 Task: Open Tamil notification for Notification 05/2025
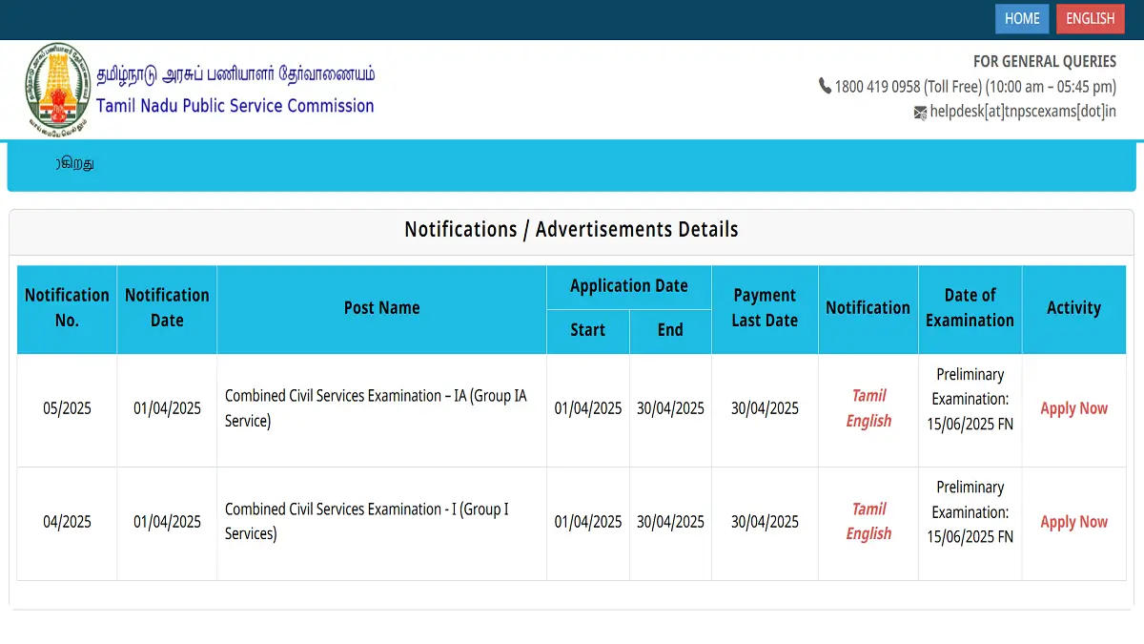(x=868, y=395)
